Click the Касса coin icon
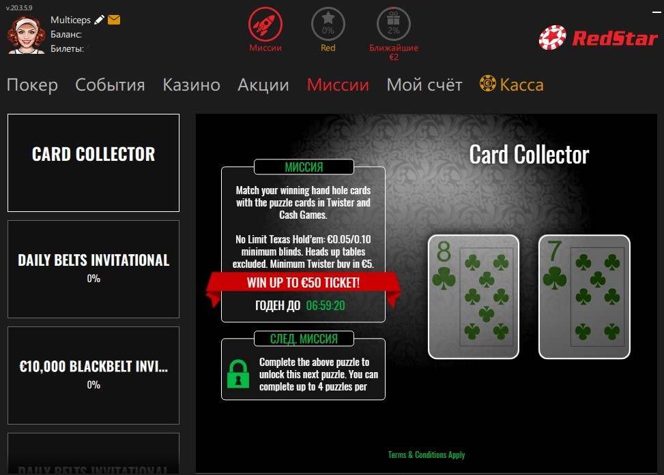 487,83
